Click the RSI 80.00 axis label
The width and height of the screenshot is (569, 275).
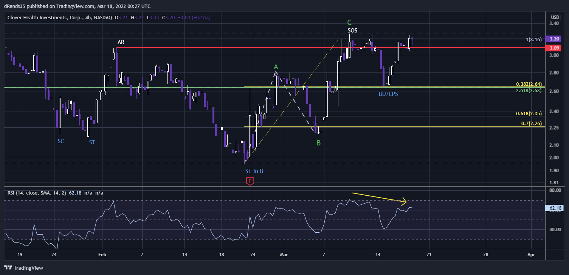(554, 190)
